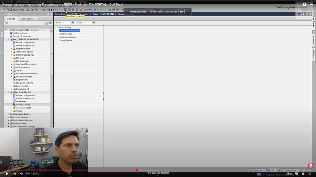Collapse the Project tree panel arrow
The width and height of the screenshot is (316, 177).
point(52,14)
